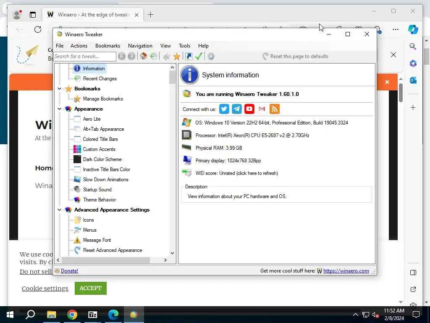The height and width of the screenshot is (323, 430).
Task: Click taskbar search magnifier
Action: pos(30,315)
